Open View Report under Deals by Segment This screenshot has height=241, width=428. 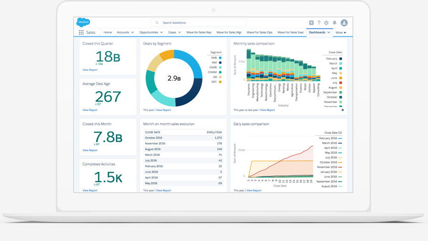(x=163, y=110)
